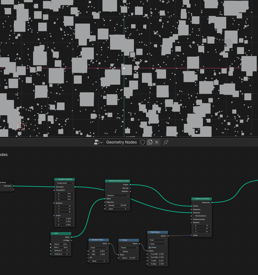Open Map Range data type Float dropdown
The height and width of the screenshot is (275, 258).
point(157,240)
